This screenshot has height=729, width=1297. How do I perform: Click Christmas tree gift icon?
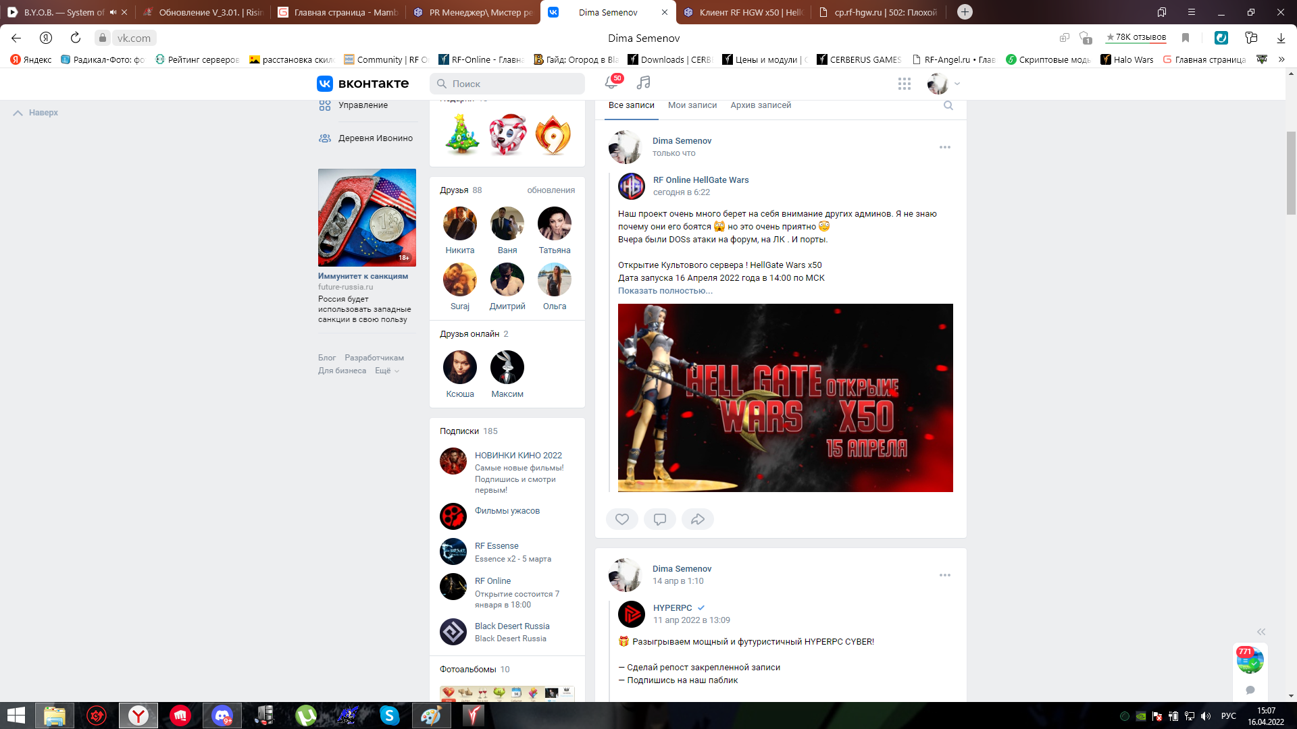462,134
